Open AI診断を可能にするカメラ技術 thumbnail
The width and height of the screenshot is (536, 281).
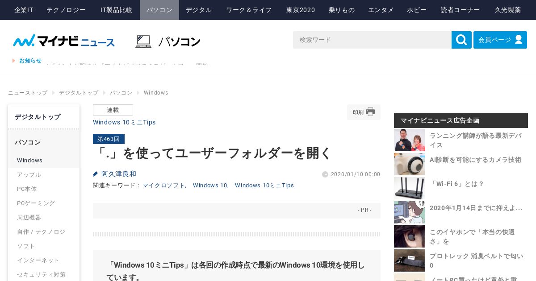pos(410,164)
